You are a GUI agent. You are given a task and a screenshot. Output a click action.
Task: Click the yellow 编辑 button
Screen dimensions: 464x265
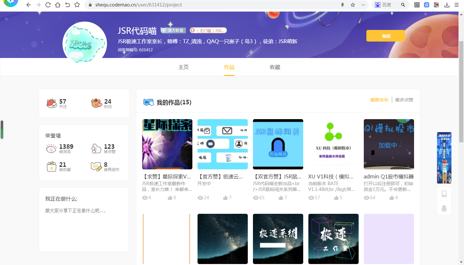(x=386, y=36)
